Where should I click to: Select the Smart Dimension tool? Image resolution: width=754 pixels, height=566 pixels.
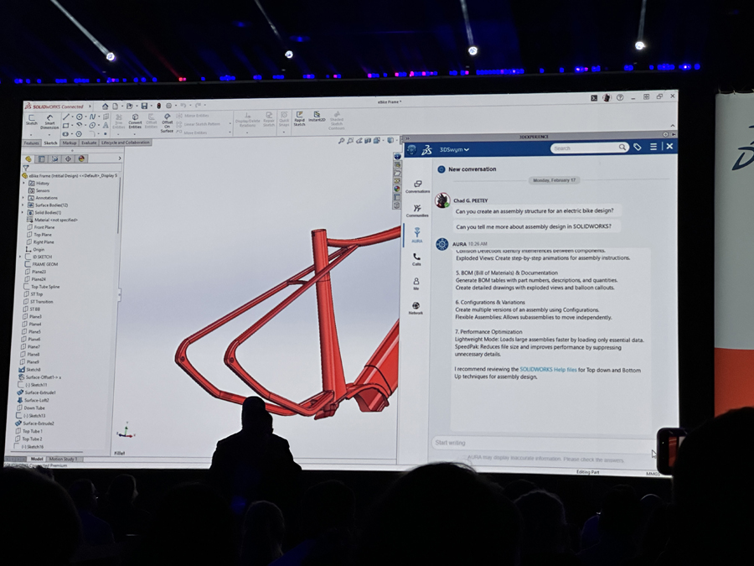[49, 122]
